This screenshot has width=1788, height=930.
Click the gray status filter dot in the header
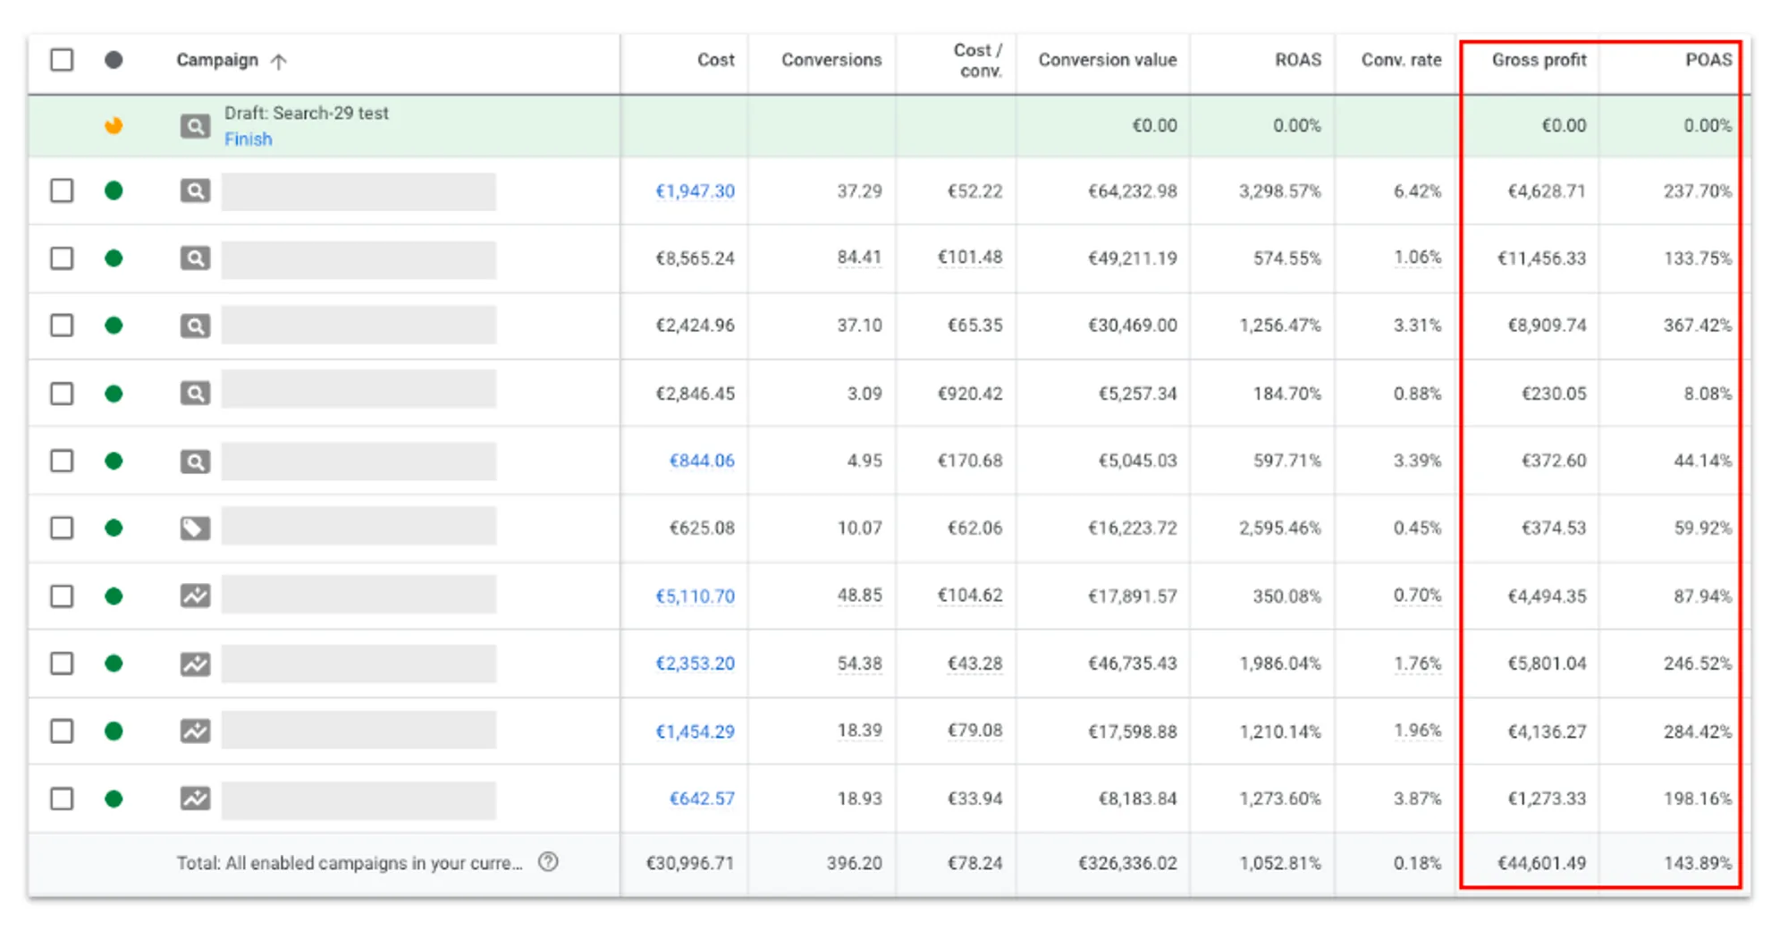point(114,60)
